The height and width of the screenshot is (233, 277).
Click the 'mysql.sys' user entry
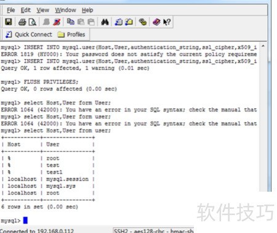pyautogui.click(x=61, y=186)
